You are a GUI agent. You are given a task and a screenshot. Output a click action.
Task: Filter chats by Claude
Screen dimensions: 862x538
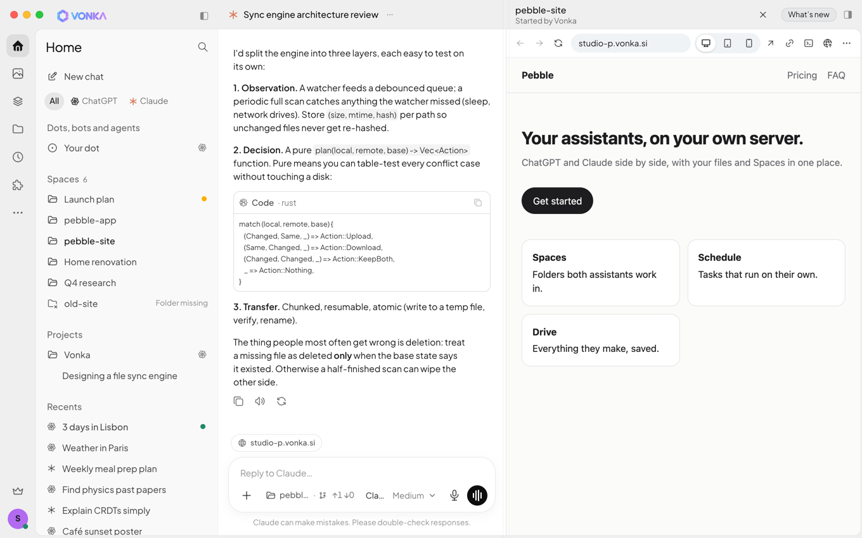149,101
